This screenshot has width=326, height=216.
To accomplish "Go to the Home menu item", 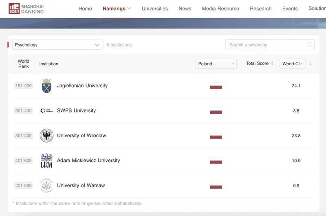I will (x=85, y=9).
